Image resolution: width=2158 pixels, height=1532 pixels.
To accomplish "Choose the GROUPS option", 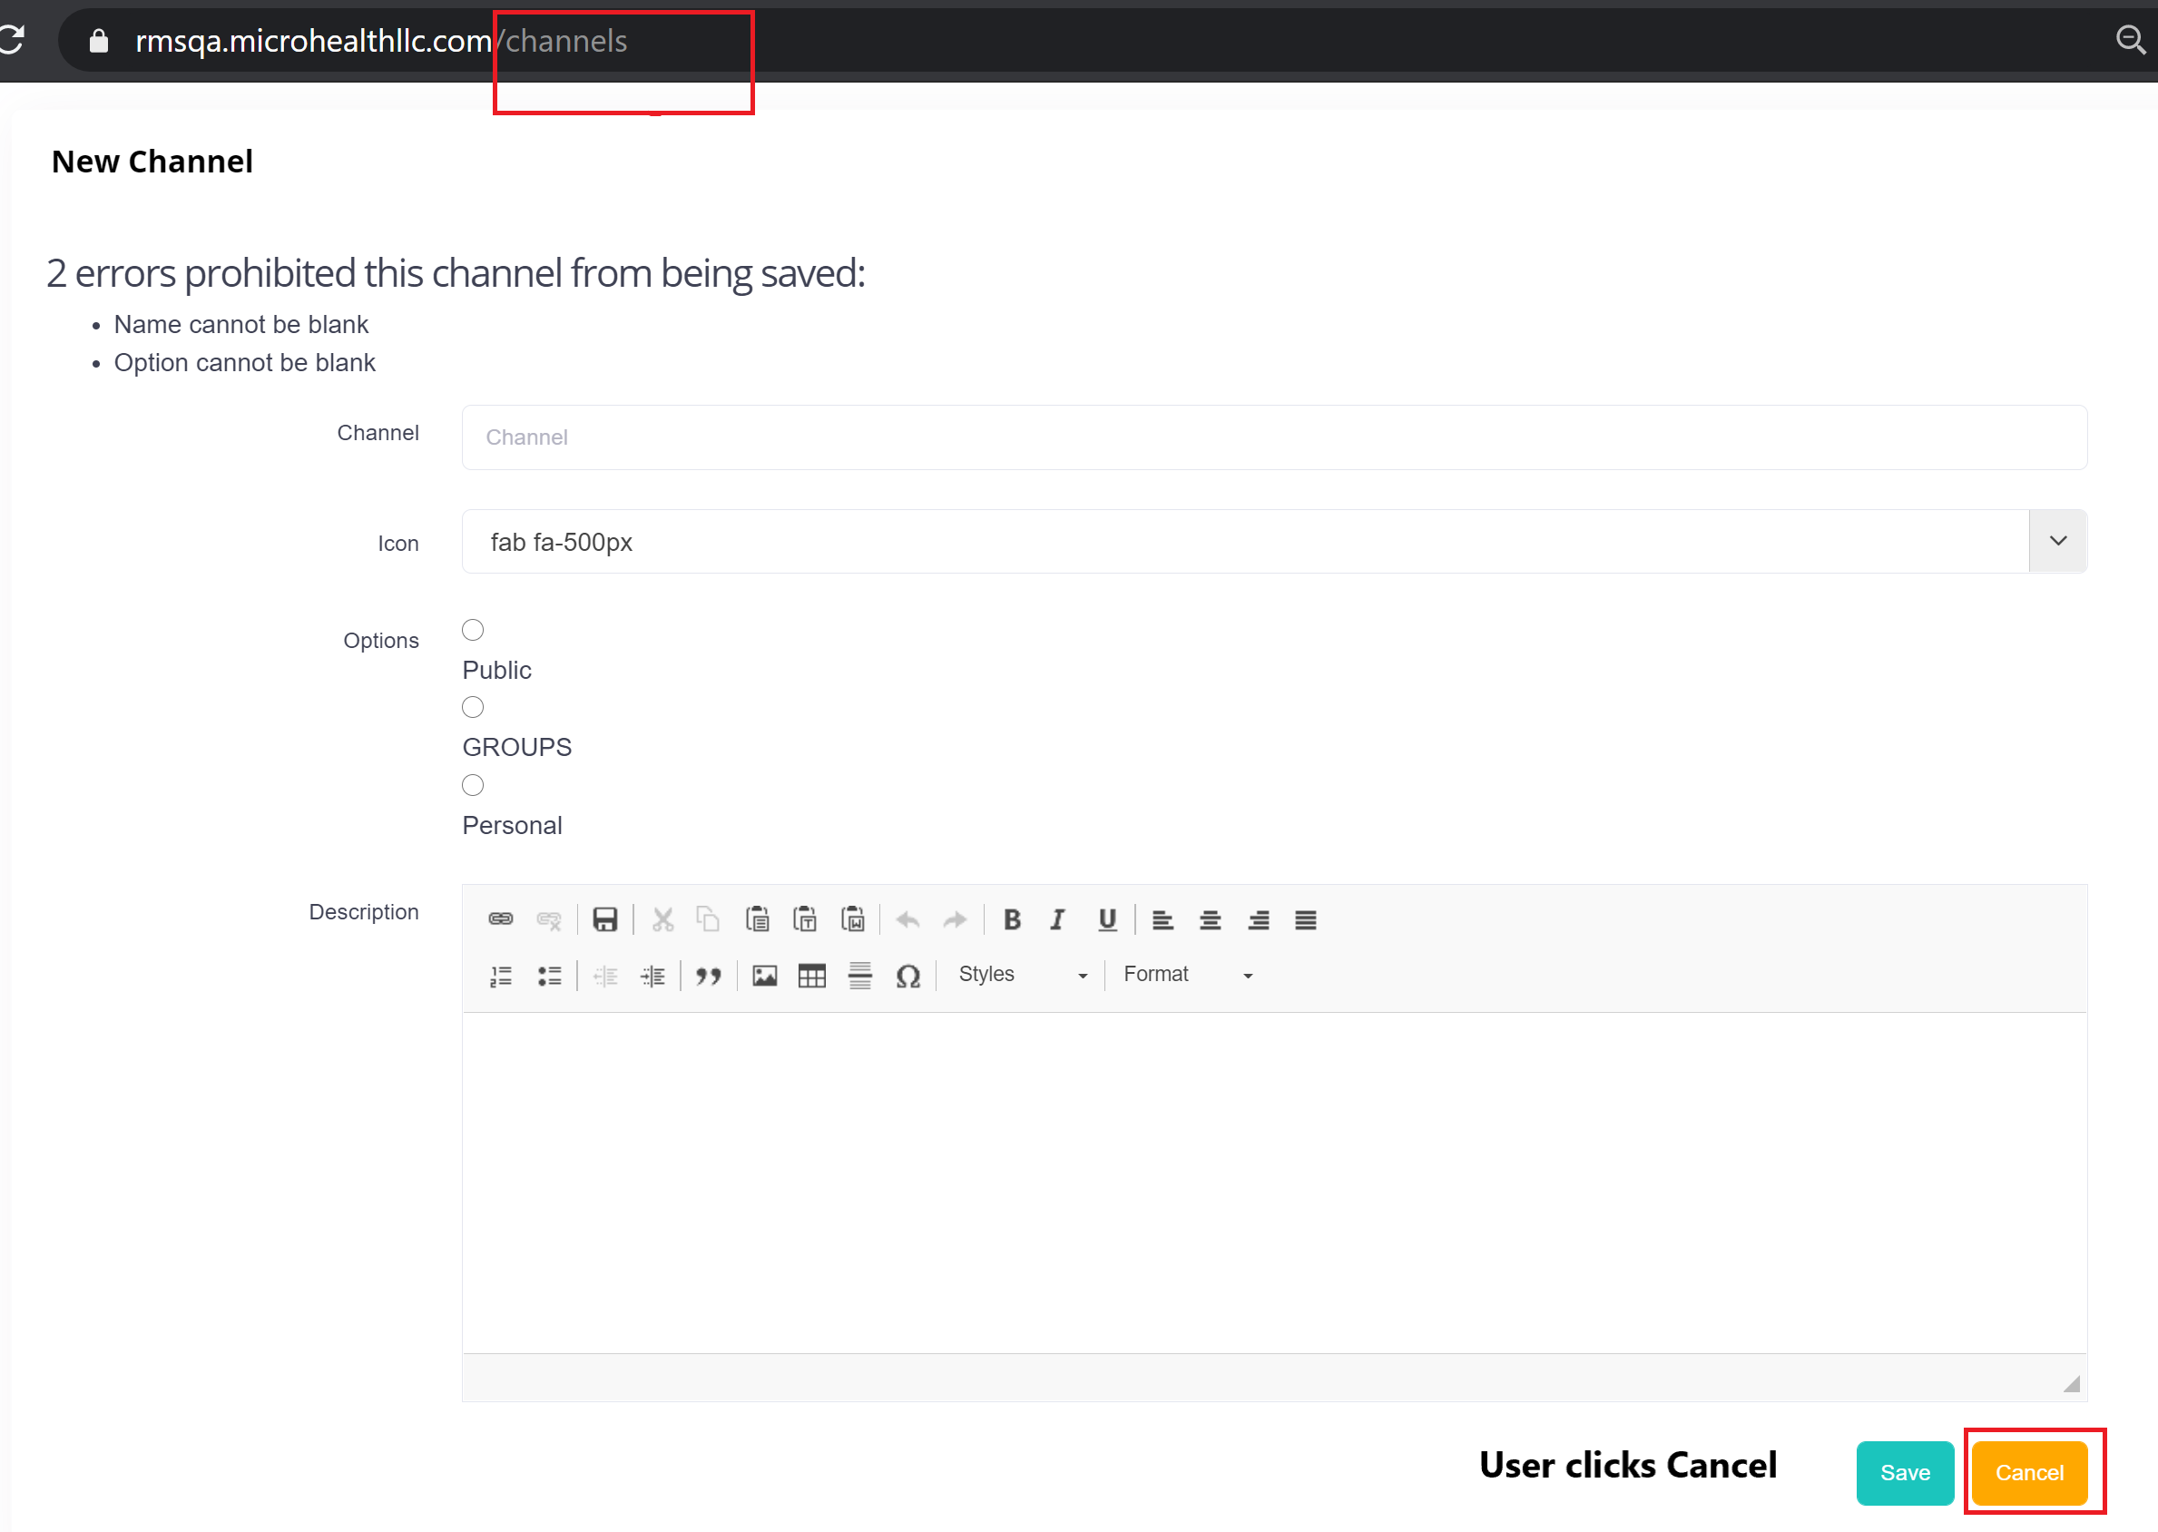I will point(472,707).
